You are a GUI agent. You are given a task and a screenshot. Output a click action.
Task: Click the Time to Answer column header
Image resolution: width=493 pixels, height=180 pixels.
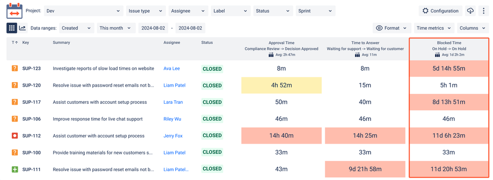[x=365, y=43]
